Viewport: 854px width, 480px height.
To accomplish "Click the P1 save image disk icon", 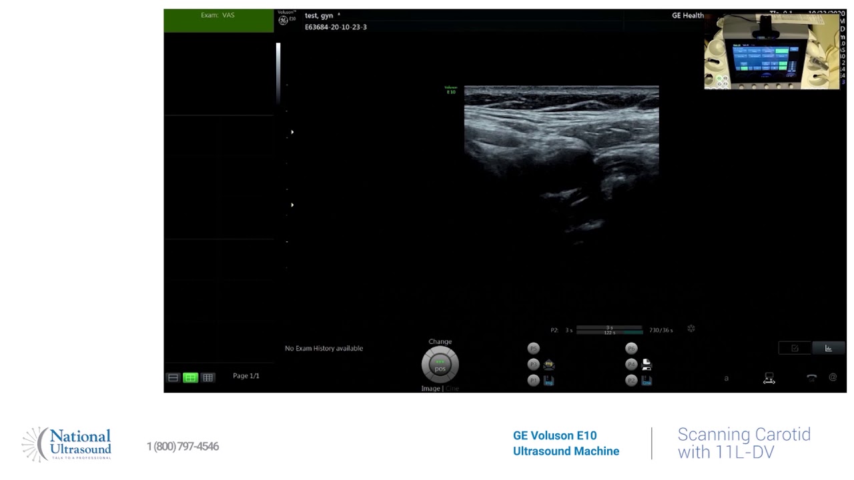I will (x=548, y=381).
